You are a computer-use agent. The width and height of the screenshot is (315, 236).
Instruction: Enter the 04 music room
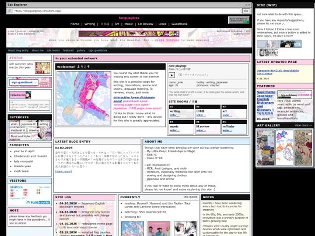(x=174, y=131)
